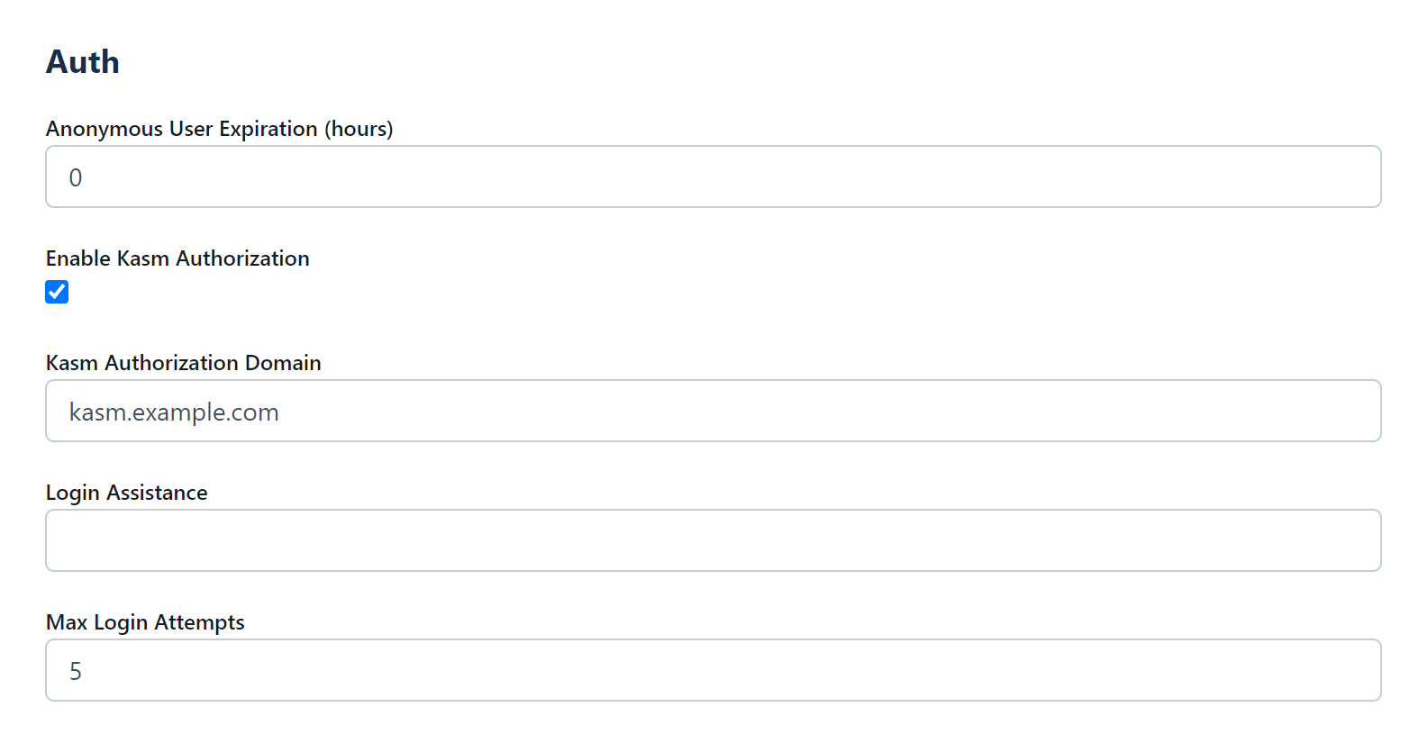Click the Auth section heading
1428x743 pixels.
(83, 62)
